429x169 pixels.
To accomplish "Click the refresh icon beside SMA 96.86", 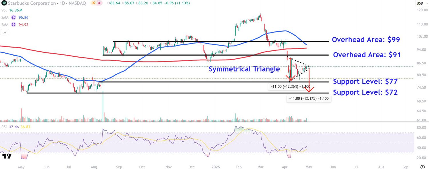I will 13,17.
